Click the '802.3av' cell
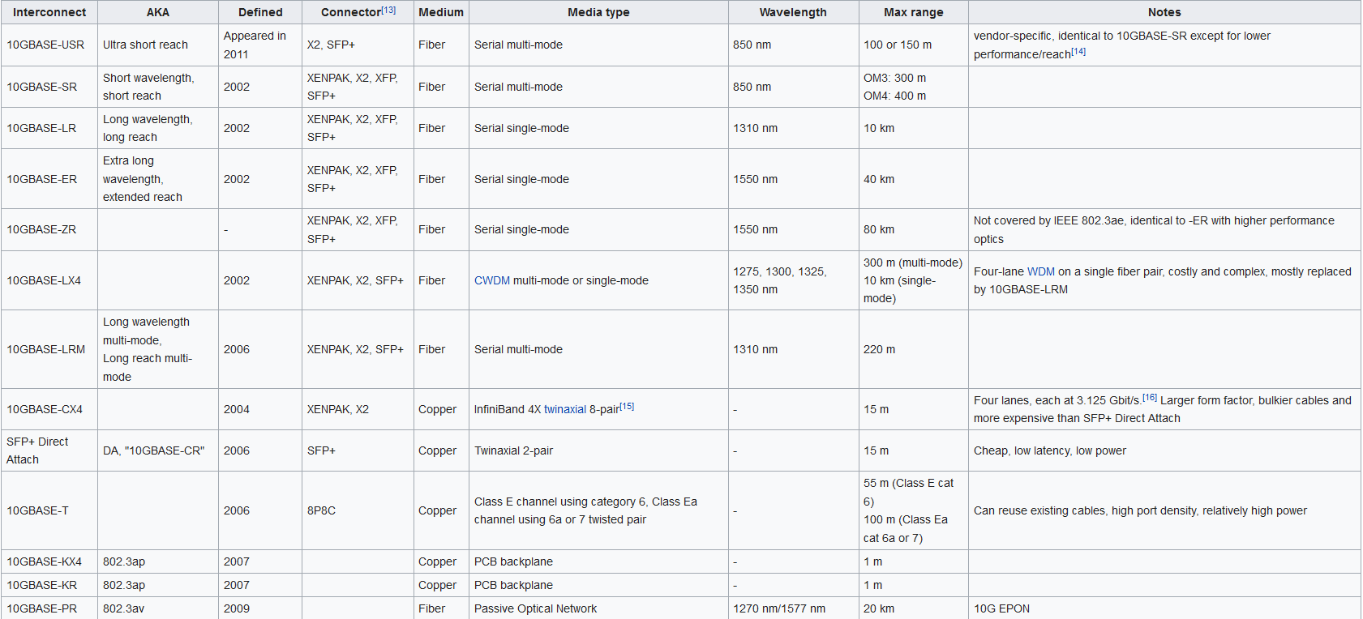This screenshot has height=619, width=1363. pyautogui.click(x=158, y=608)
